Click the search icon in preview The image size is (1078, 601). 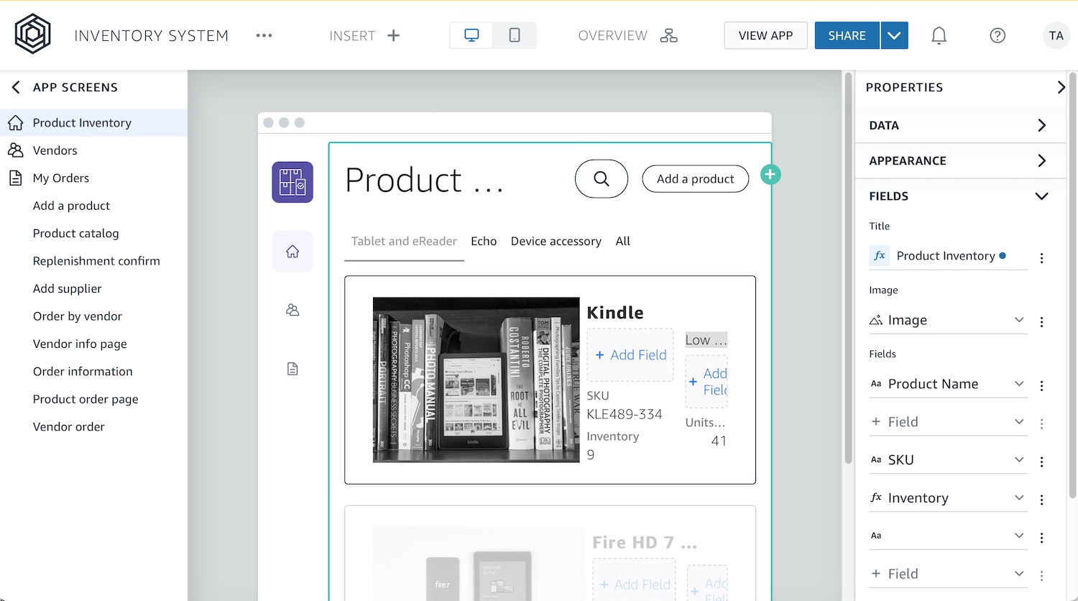click(602, 179)
